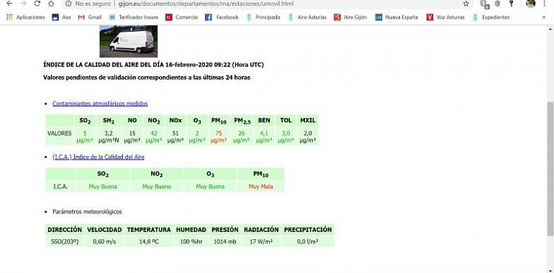Open the Aplicaciones apps grid
Image resolution: width=554 pixels, height=273 pixels.
pos(26,17)
